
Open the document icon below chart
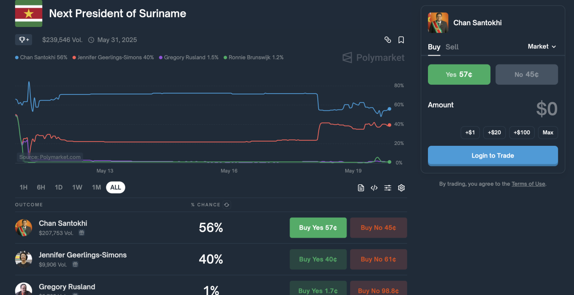click(x=360, y=188)
